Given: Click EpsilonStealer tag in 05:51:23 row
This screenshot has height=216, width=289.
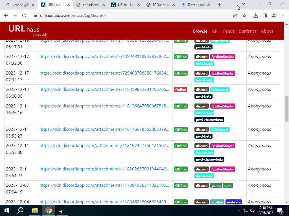Looking at the screenshot, I should [x=223, y=169].
